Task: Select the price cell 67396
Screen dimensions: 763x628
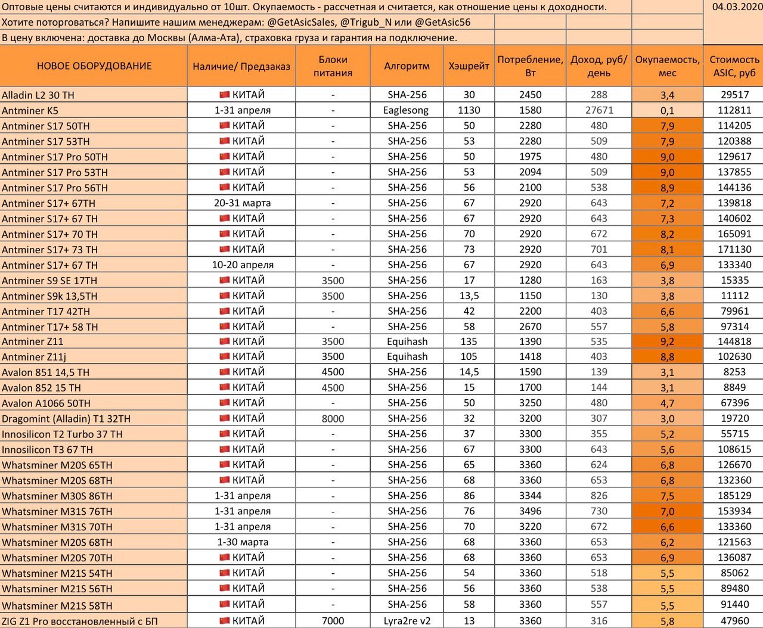Action: pos(734,403)
